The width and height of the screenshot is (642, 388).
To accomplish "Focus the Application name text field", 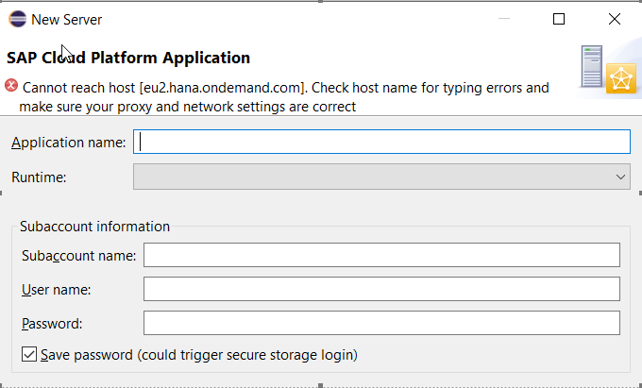I will pyautogui.click(x=381, y=142).
